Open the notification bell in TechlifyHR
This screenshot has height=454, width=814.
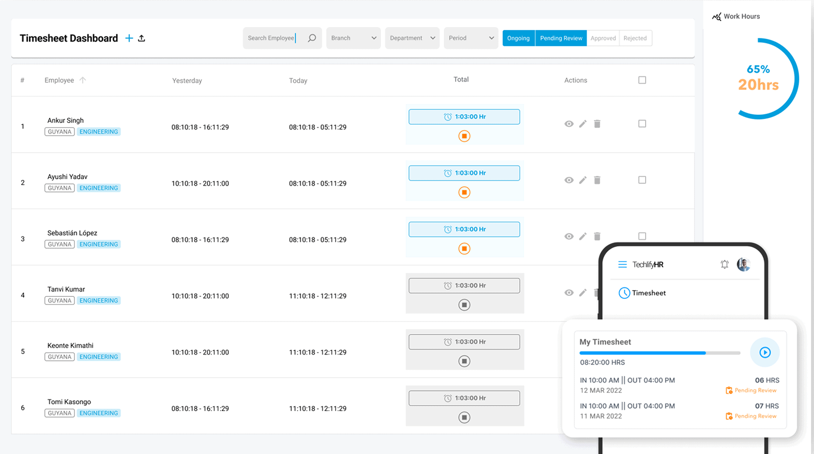coord(724,264)
